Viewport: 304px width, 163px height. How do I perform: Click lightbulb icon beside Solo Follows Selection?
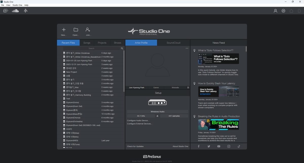point(195,50)
